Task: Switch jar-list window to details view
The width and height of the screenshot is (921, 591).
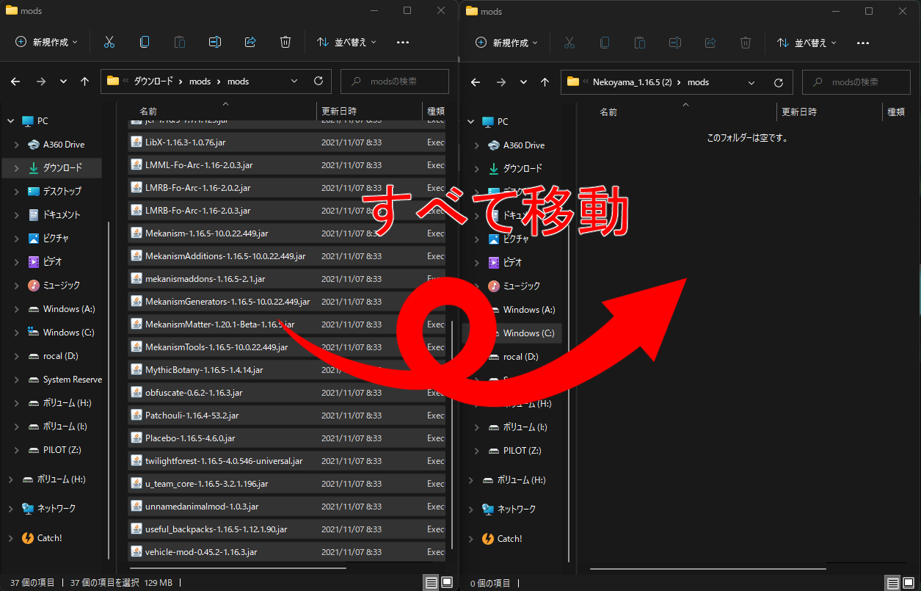Action: point(431,583)
